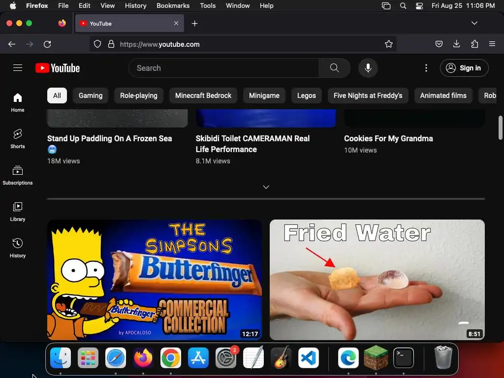Open the Simpsons Butterfinger video thumbnail

(155, 280)
